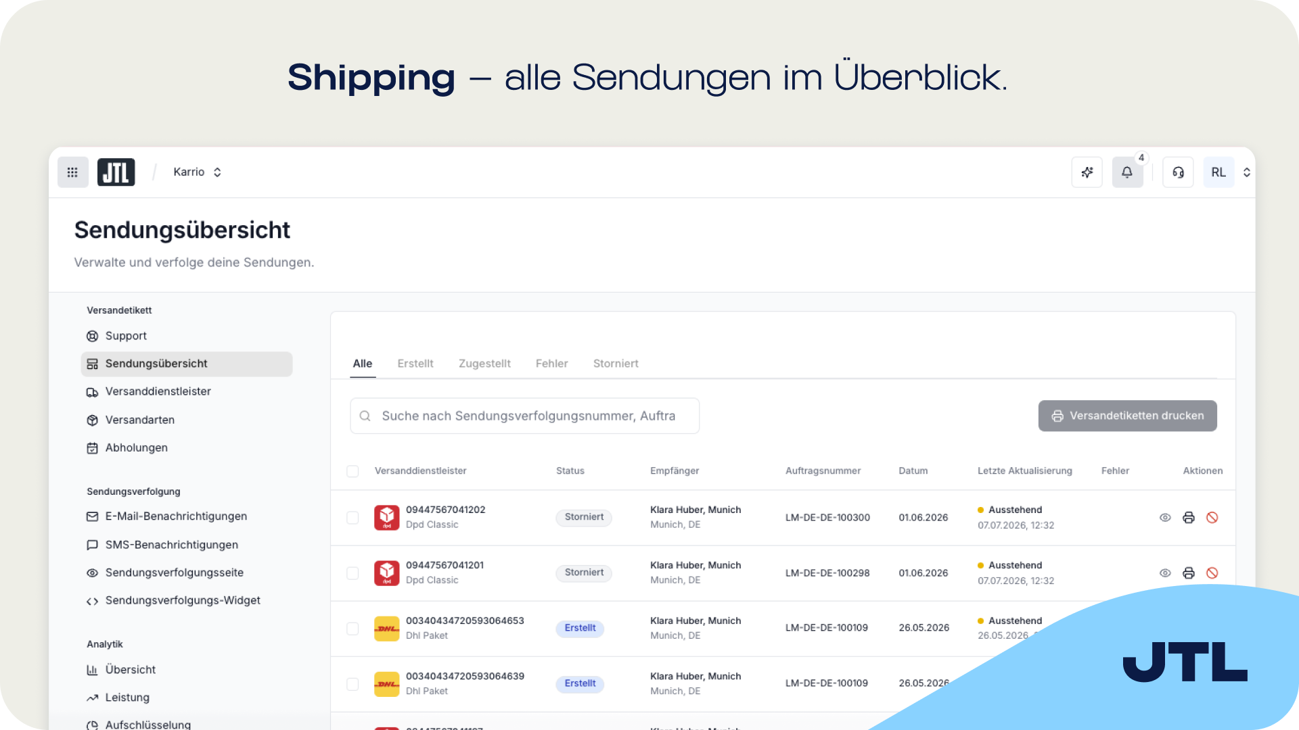This screenshot has width=1299, height=730.
Task: Focus the Sendungsverfolgungsnummer search field
Action: tap(525, 416)
